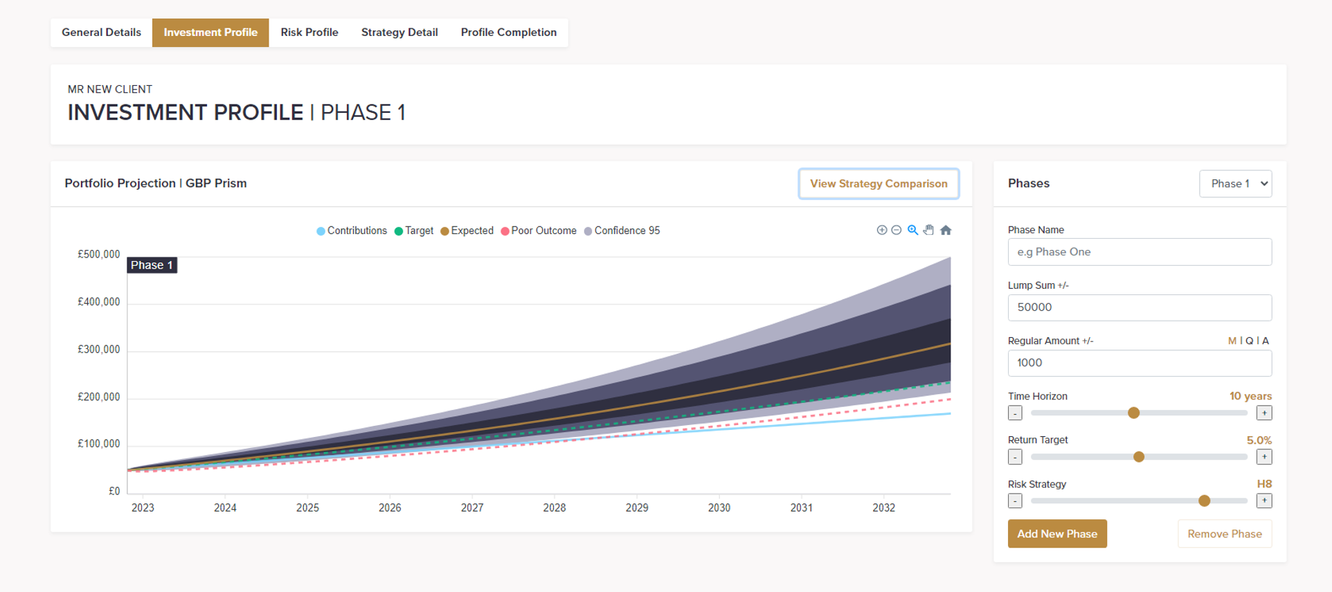Screen dimensions: 1332x592
Task: Click the '5.0%' Return Target value
Action: pos(1259,440)
